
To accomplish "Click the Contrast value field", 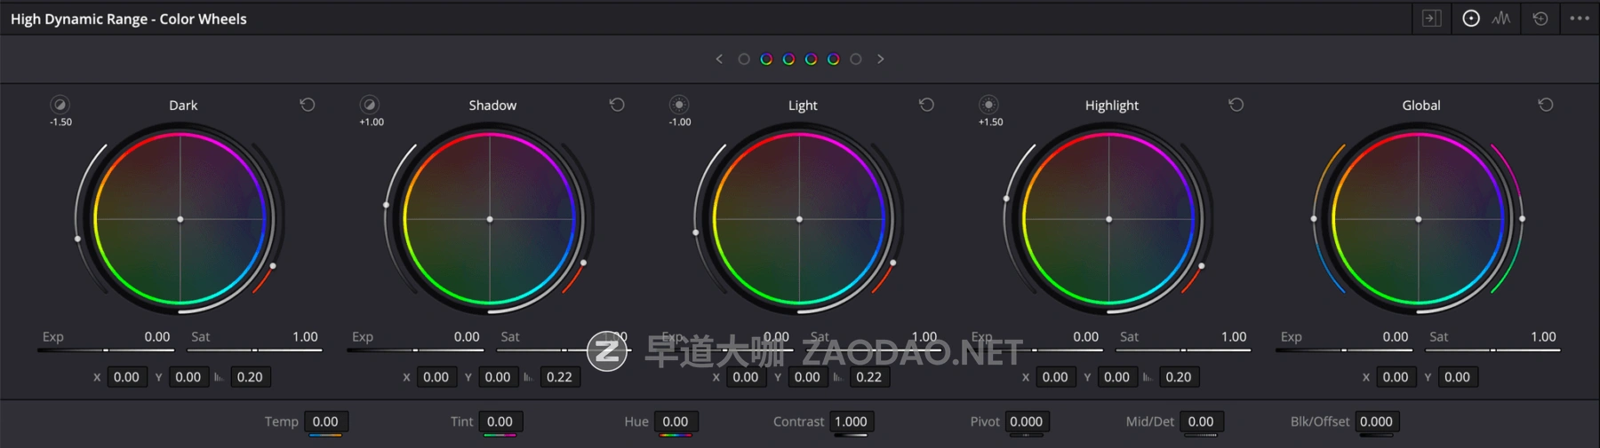I will (851, 422).
